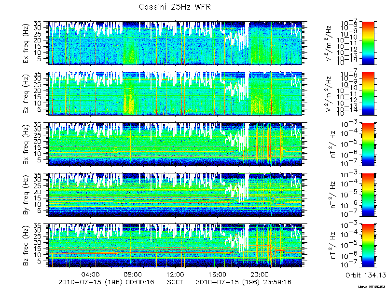
Task: Click the nT²/Hz unit label beside Bz color bar
Action: [x=332, y=246]
